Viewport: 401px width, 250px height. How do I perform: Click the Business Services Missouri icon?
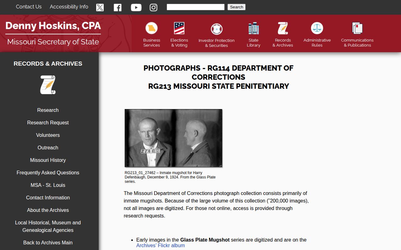pyautogui.click(x=152, y=28)
